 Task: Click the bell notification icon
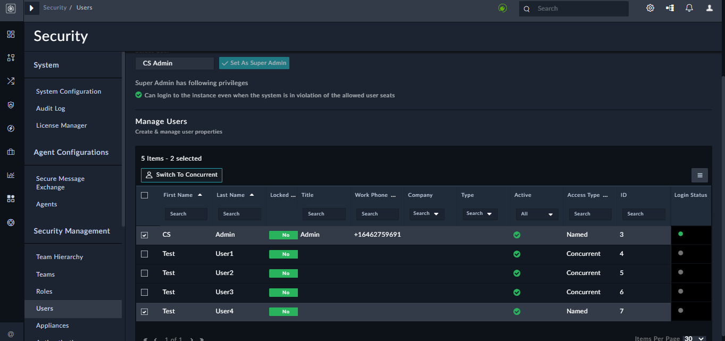[x=689, y=8]
